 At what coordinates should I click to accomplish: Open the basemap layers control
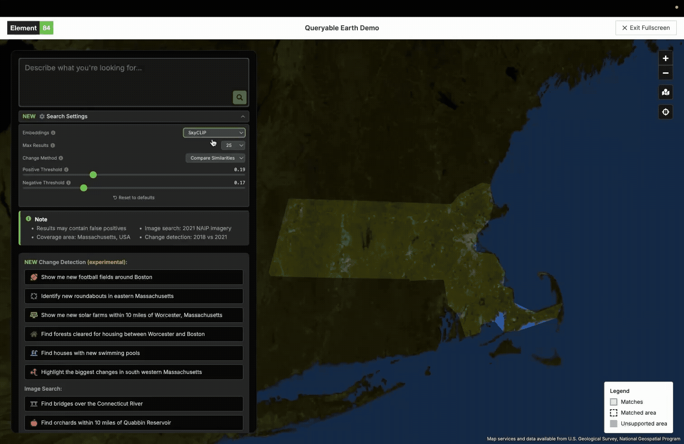click(x=665, y=92)
